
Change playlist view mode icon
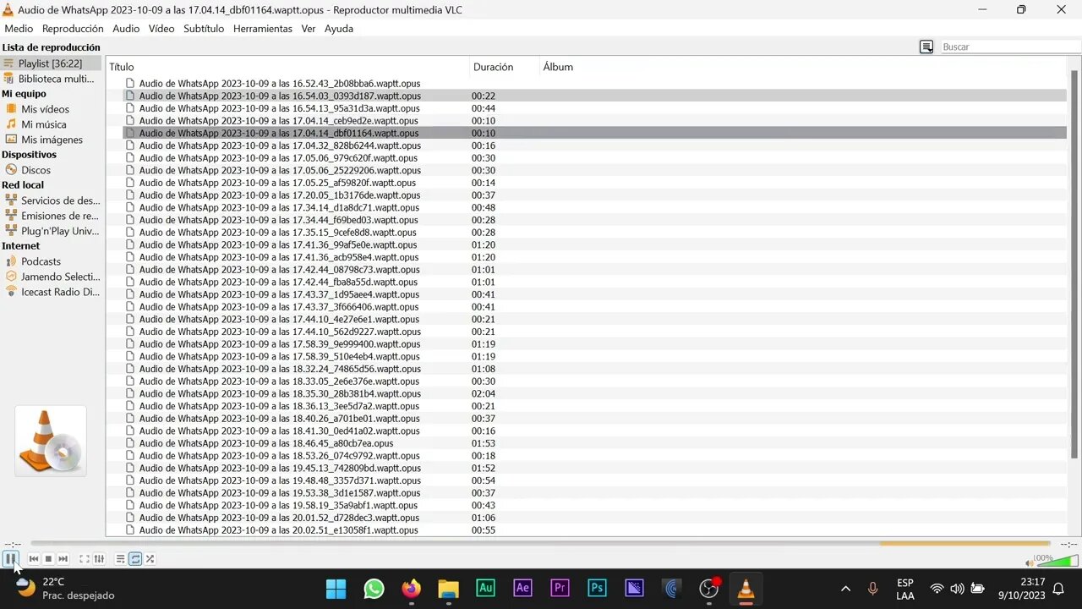[926, 47]
